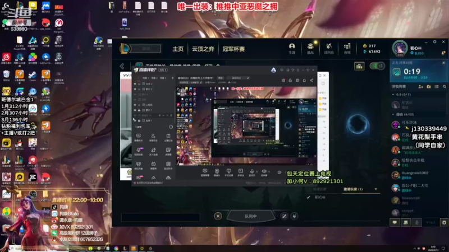
Task: Flip the green party open toggle switch
Action: coord(377,66)
